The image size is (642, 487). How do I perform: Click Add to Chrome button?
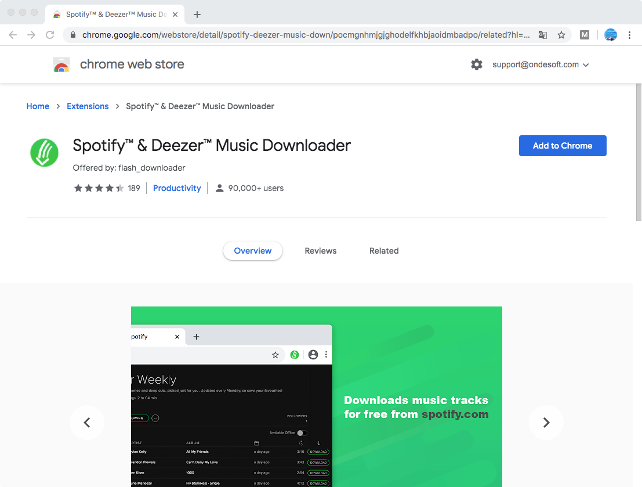563,146
